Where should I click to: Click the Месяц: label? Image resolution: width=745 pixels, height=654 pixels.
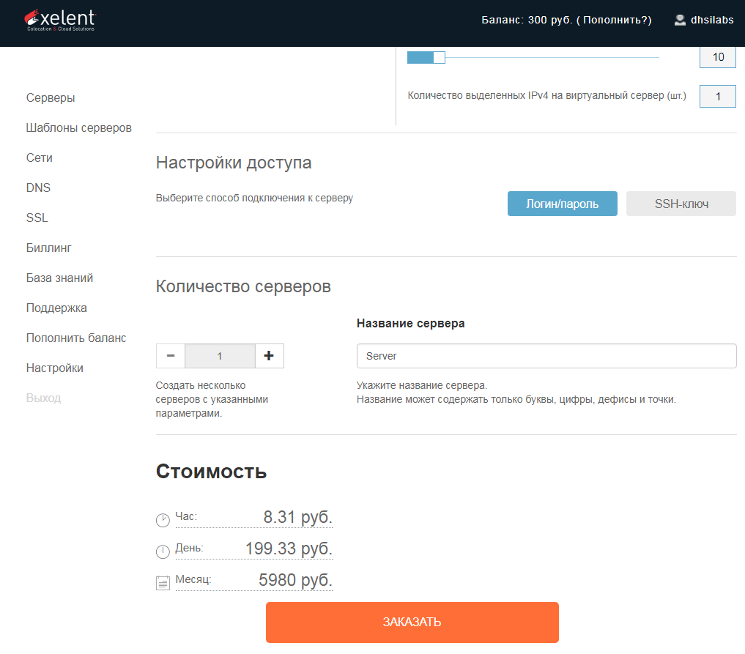[x=193, y=579]
